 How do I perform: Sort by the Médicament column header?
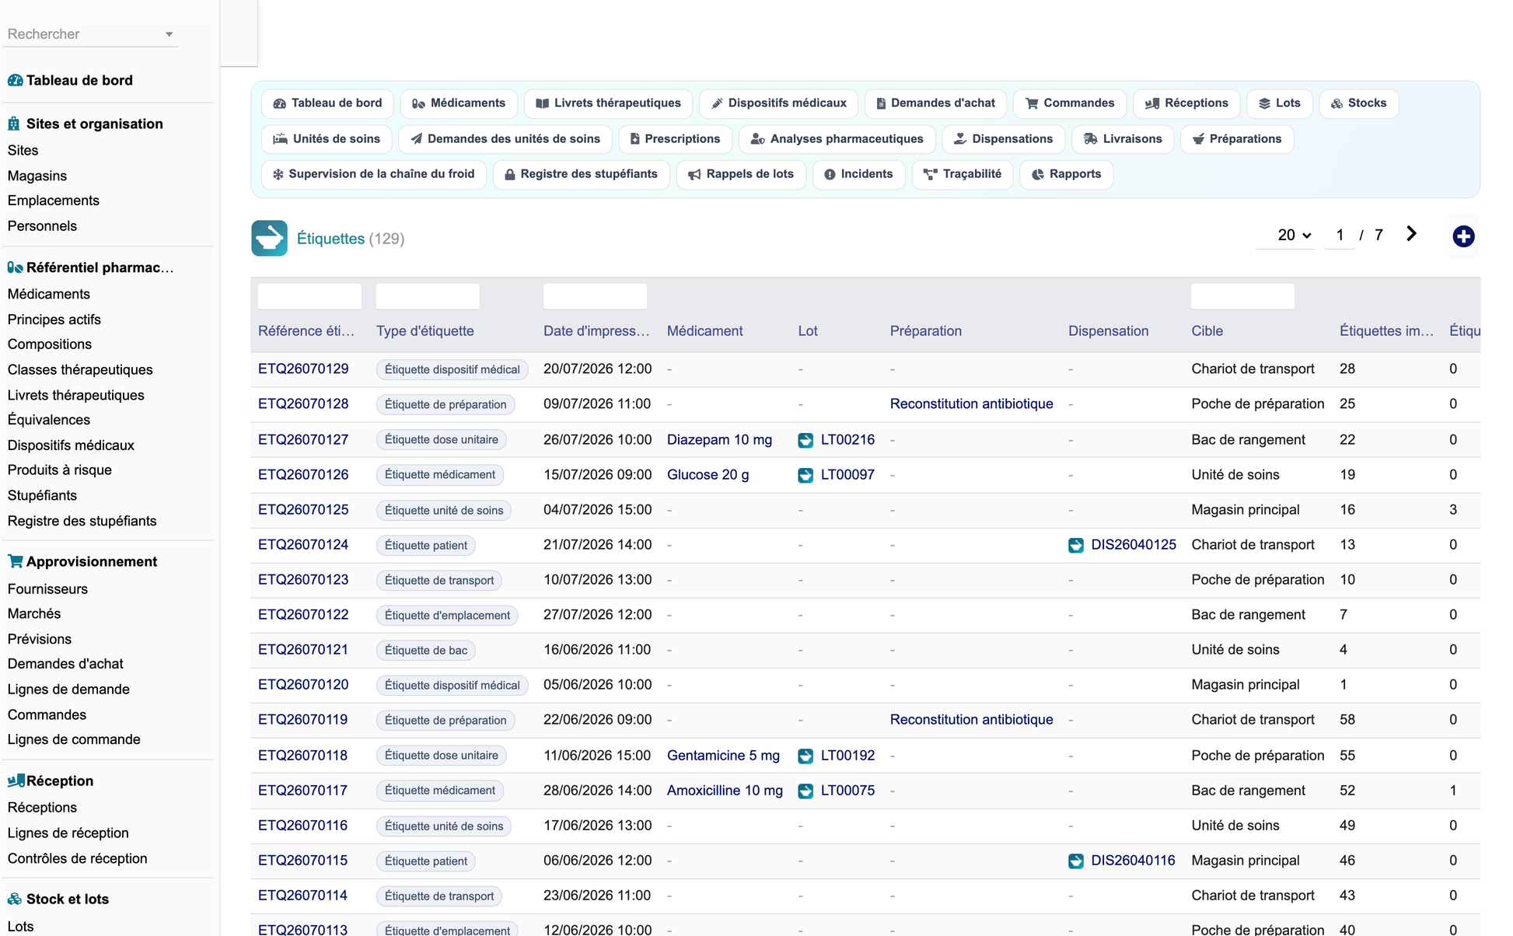tap(704, 331)
